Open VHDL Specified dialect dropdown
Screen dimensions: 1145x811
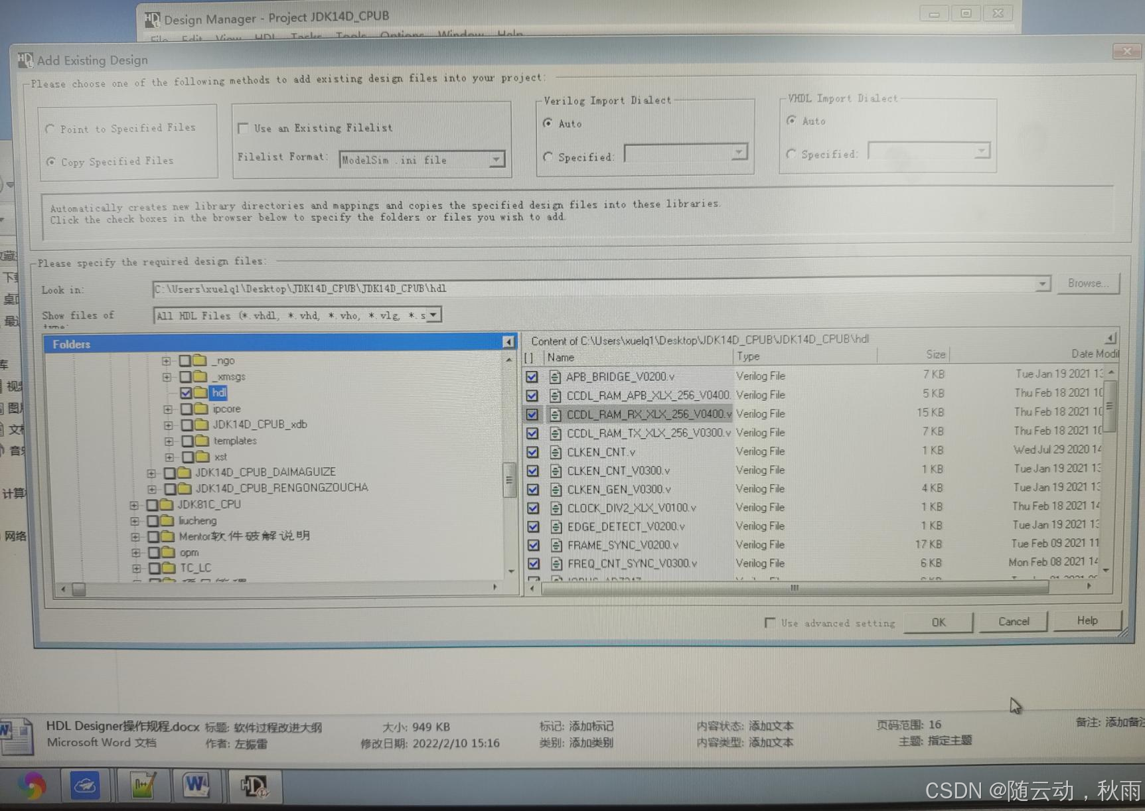981,151
